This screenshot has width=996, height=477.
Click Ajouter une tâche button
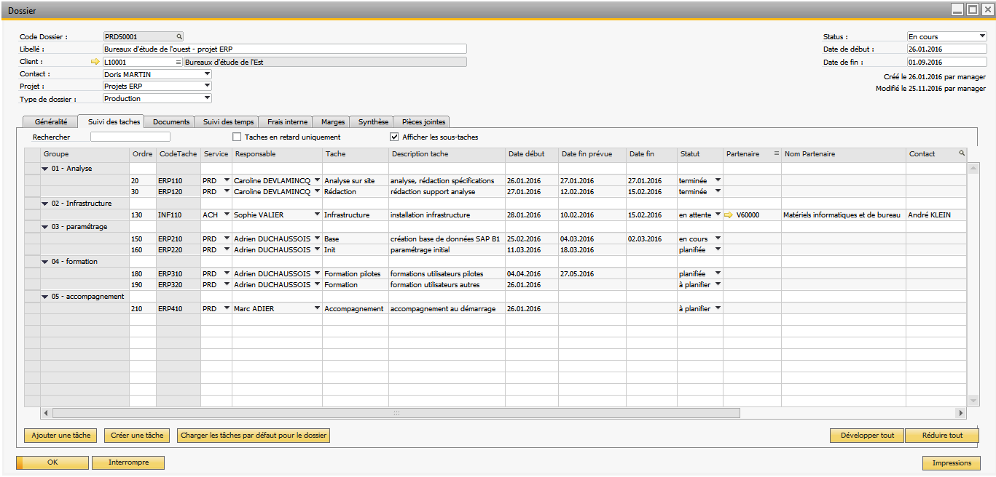61,436
